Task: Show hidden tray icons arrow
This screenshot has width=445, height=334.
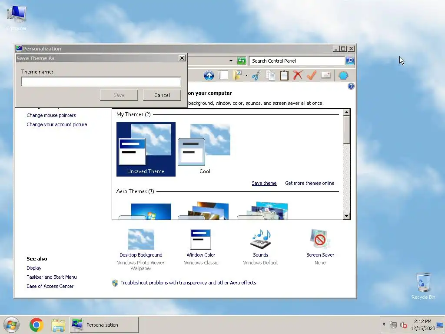Action: click(x=384, y=324)
